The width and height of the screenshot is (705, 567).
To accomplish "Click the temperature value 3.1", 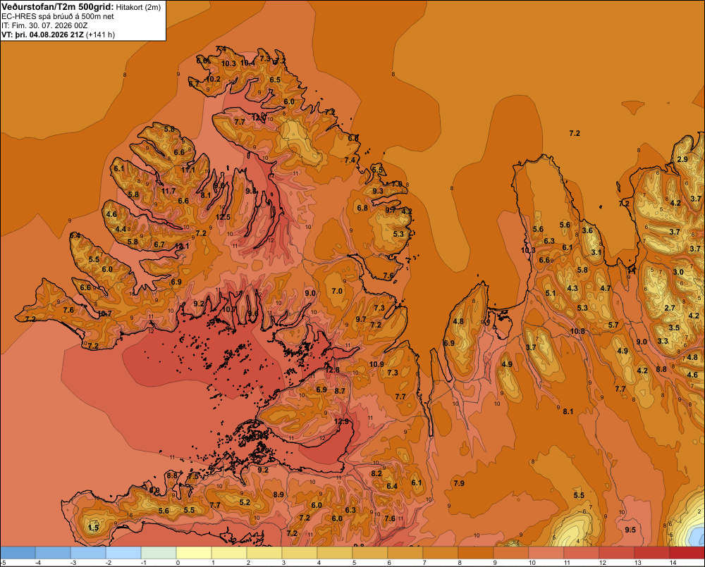I will click(596, 252).
